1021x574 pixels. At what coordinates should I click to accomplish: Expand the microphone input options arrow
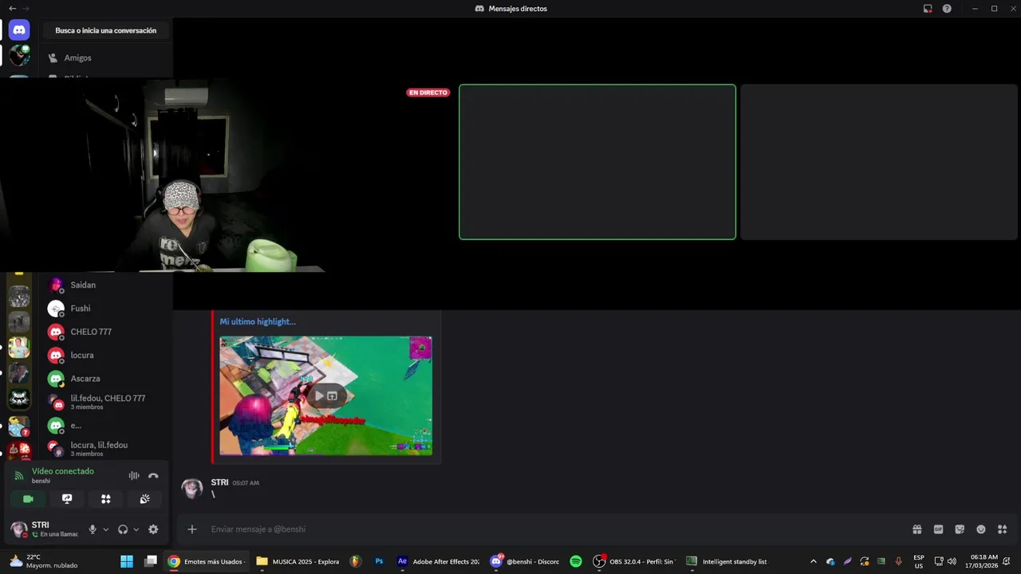(x=105, y=529)
